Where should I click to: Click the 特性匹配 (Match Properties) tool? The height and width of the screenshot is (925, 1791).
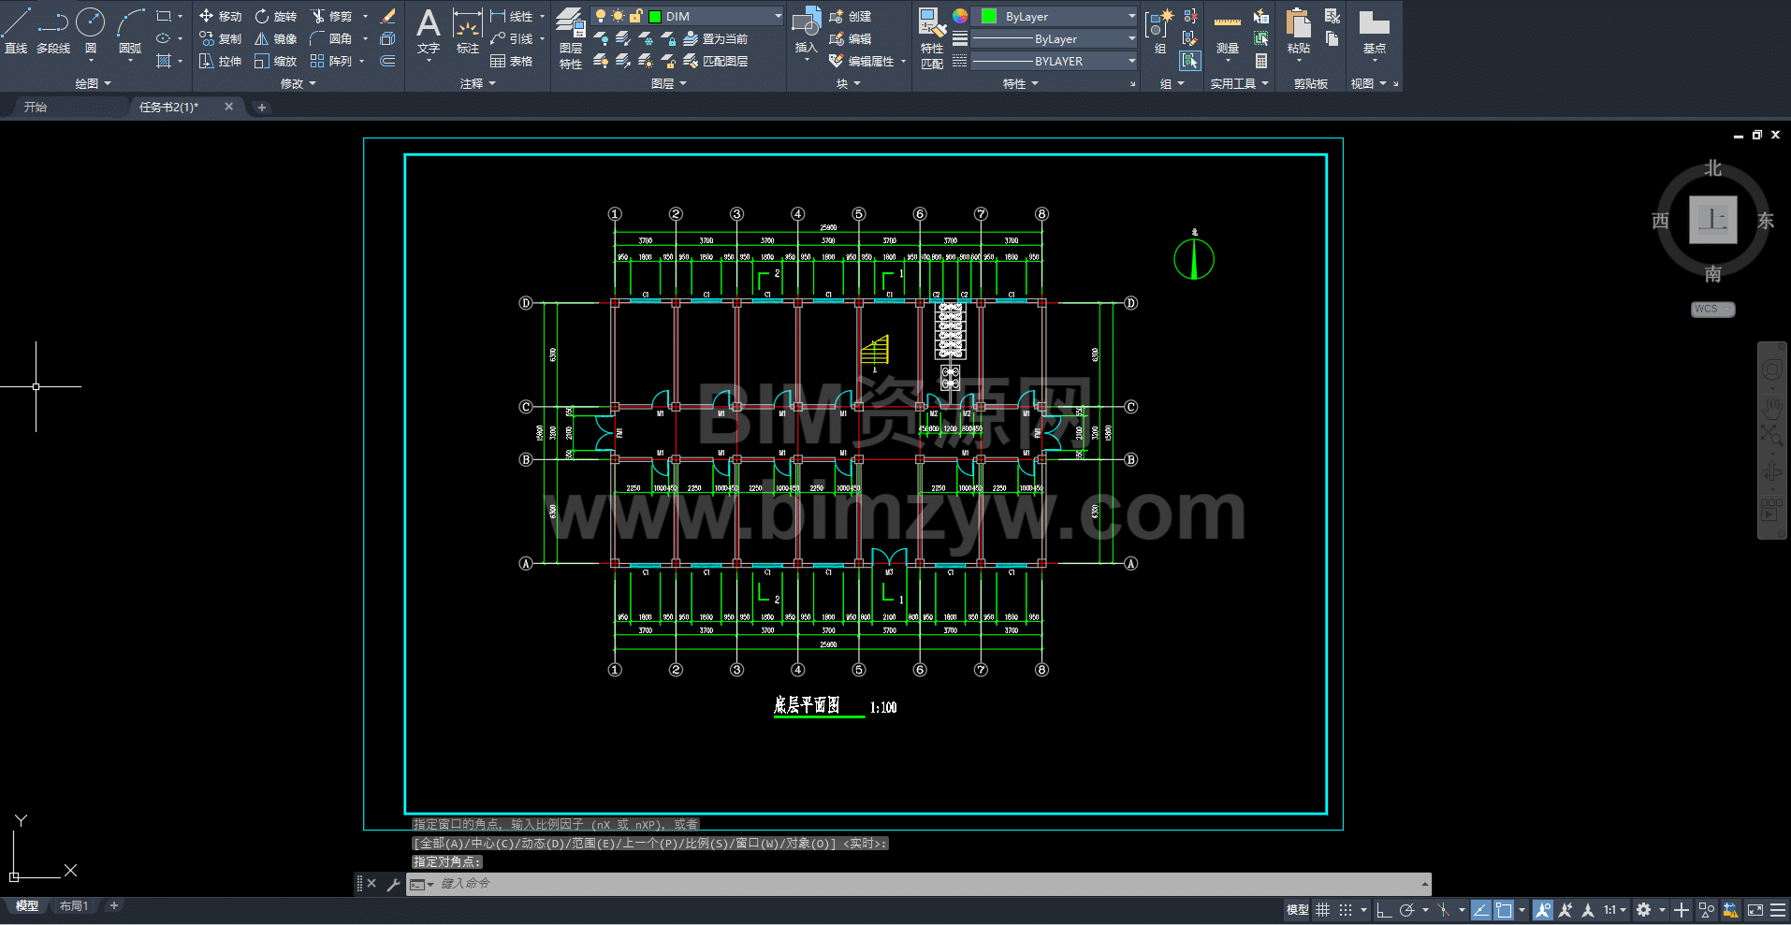tap(932, 37)
